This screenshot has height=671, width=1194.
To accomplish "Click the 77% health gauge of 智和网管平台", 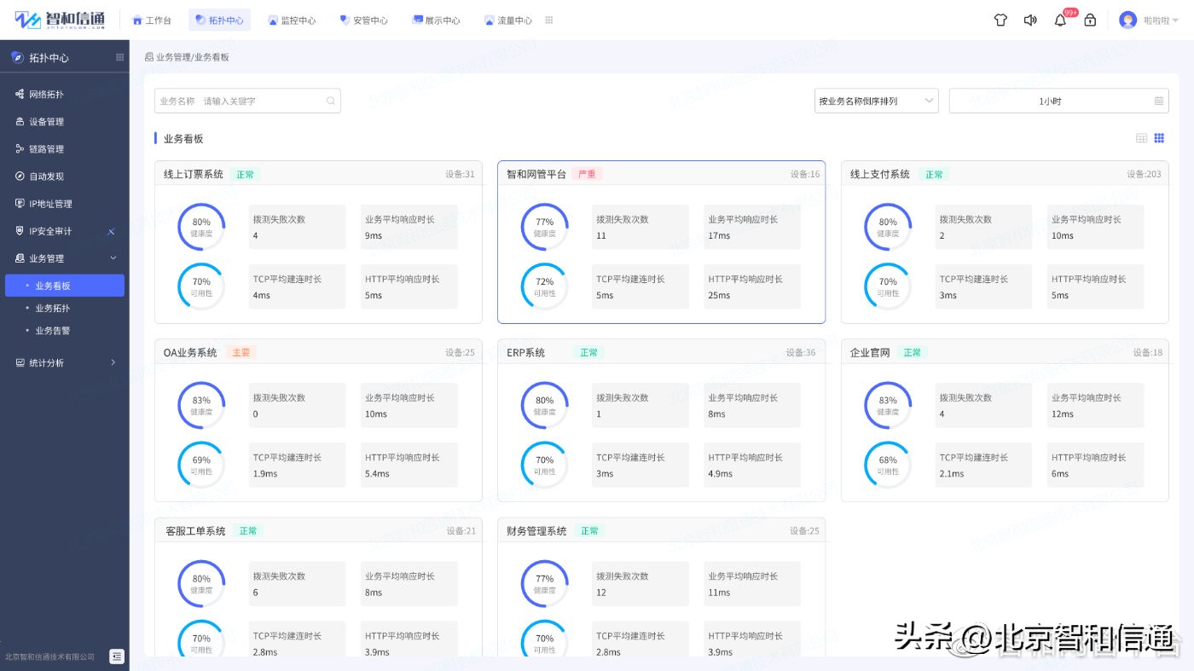I will click(x=543, y=227).
